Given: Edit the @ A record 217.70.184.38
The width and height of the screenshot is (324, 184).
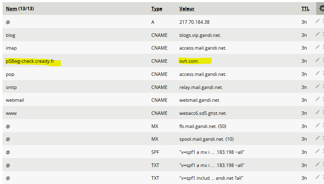Looking at the screenshot, I should click(x=318, y=21).
